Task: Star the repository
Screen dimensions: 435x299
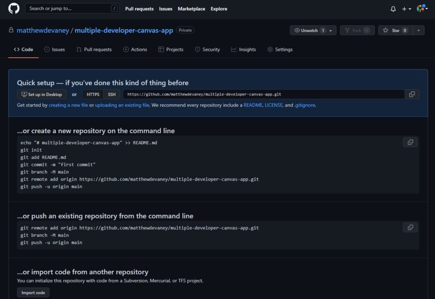Action: [395, 31]
